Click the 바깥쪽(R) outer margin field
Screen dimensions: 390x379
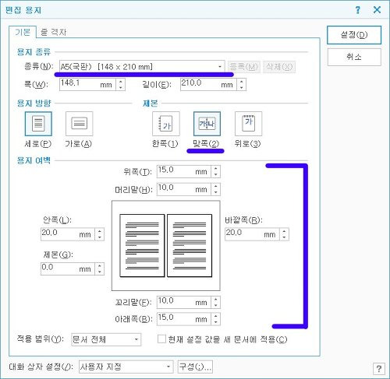click(252, 234)
